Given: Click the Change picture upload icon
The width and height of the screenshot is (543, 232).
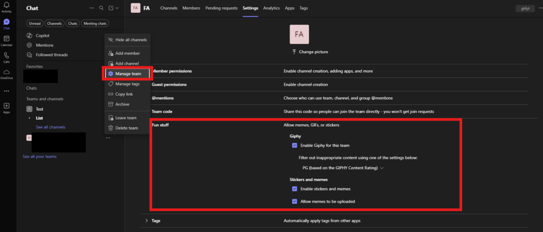Looking at the screenshot, I should (x=294, y=52).
